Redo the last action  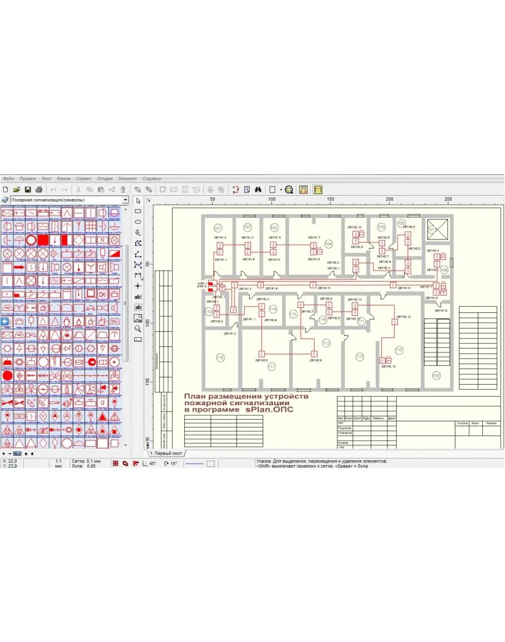[x=64, y=190]
